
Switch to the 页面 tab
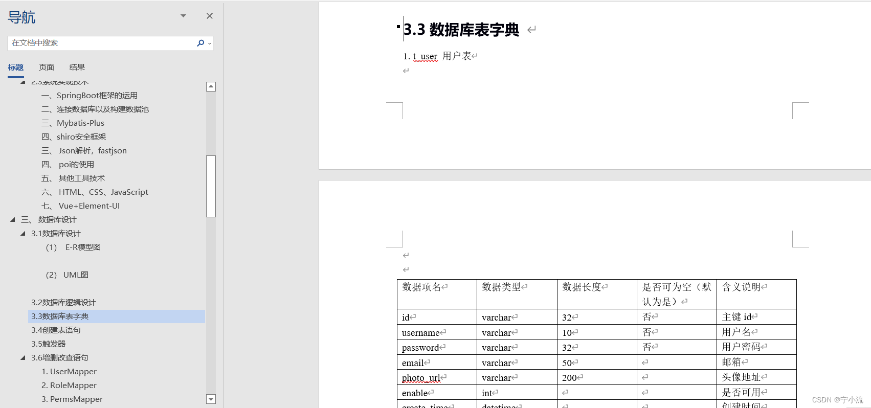click(x=47, y=67)
